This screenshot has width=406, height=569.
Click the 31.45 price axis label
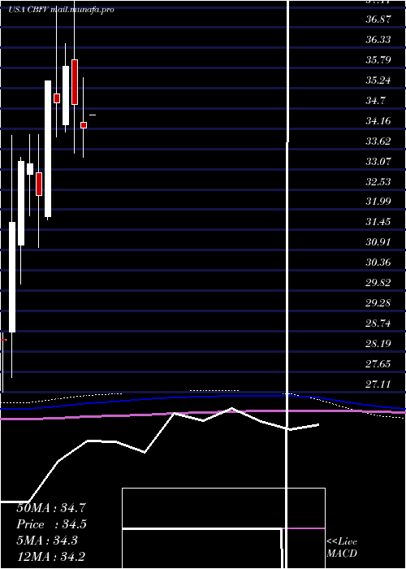pyautogui.click(x=378, y=221)
